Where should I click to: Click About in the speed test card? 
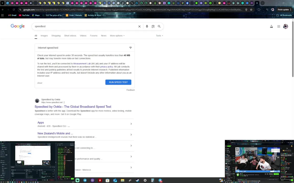tap(40, 83)
